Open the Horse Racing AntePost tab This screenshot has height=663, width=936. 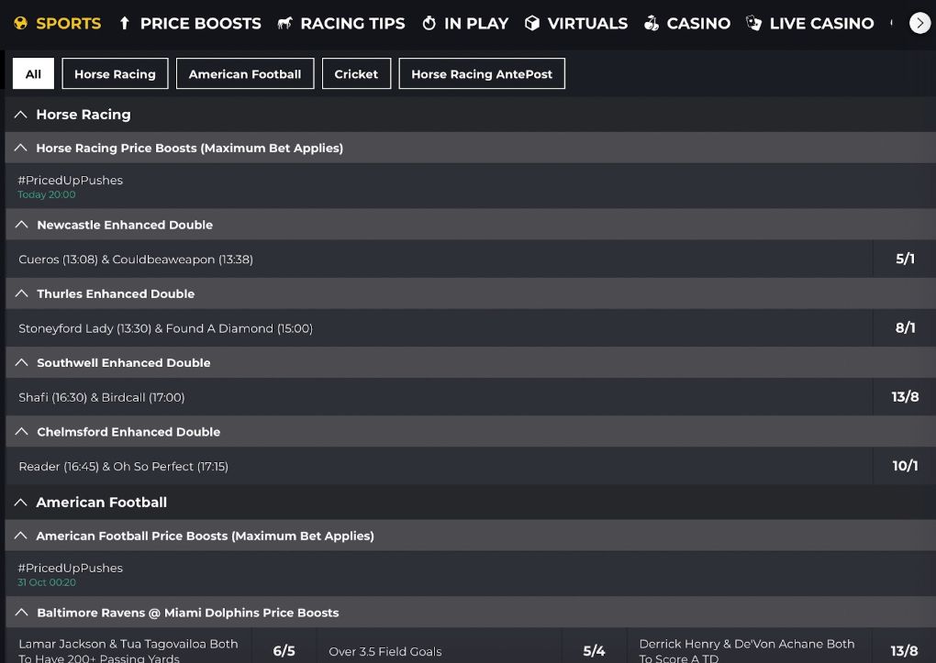(482, 73)
